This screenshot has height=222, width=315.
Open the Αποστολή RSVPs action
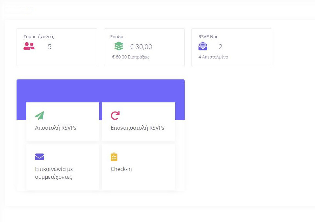(63, 122)
